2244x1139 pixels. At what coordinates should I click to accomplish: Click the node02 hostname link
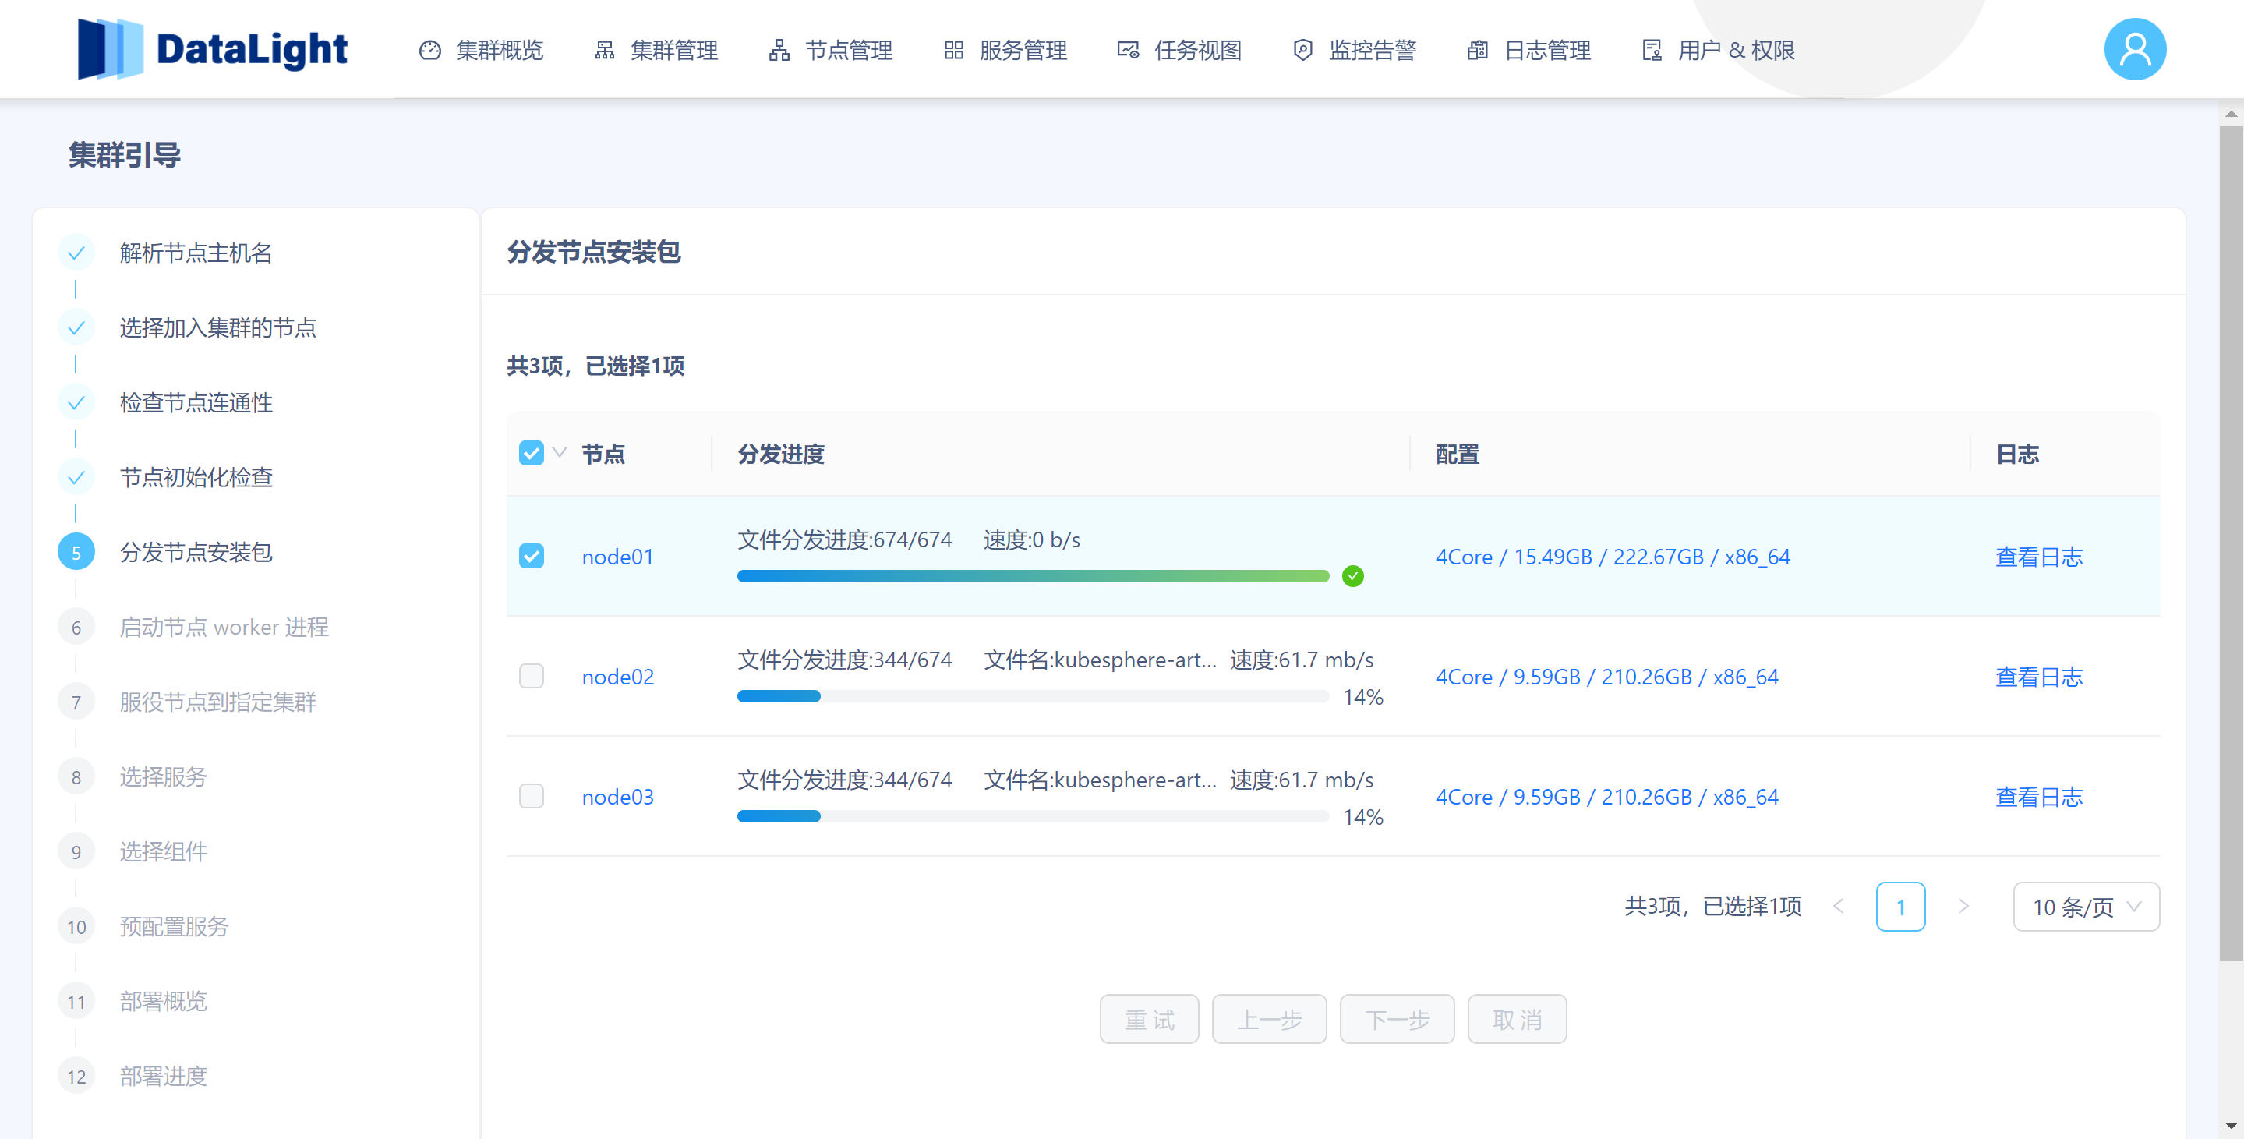[617, 677]
